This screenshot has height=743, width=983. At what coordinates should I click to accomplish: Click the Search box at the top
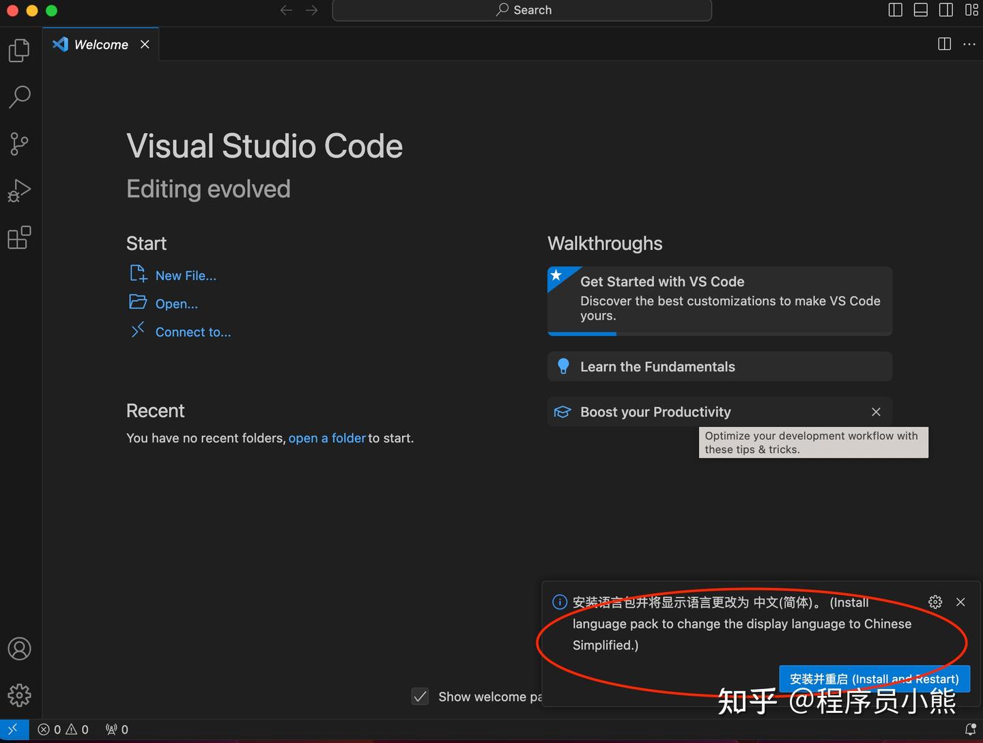pos(522,10)
